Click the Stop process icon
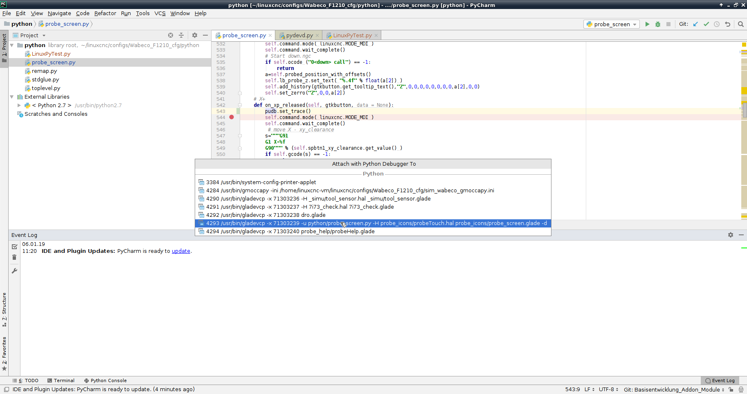747x394 pixels. [x=668, y=24]
